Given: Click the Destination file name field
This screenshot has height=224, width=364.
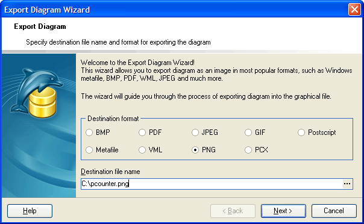Looking at the screenshot, I should click(212, 184).
